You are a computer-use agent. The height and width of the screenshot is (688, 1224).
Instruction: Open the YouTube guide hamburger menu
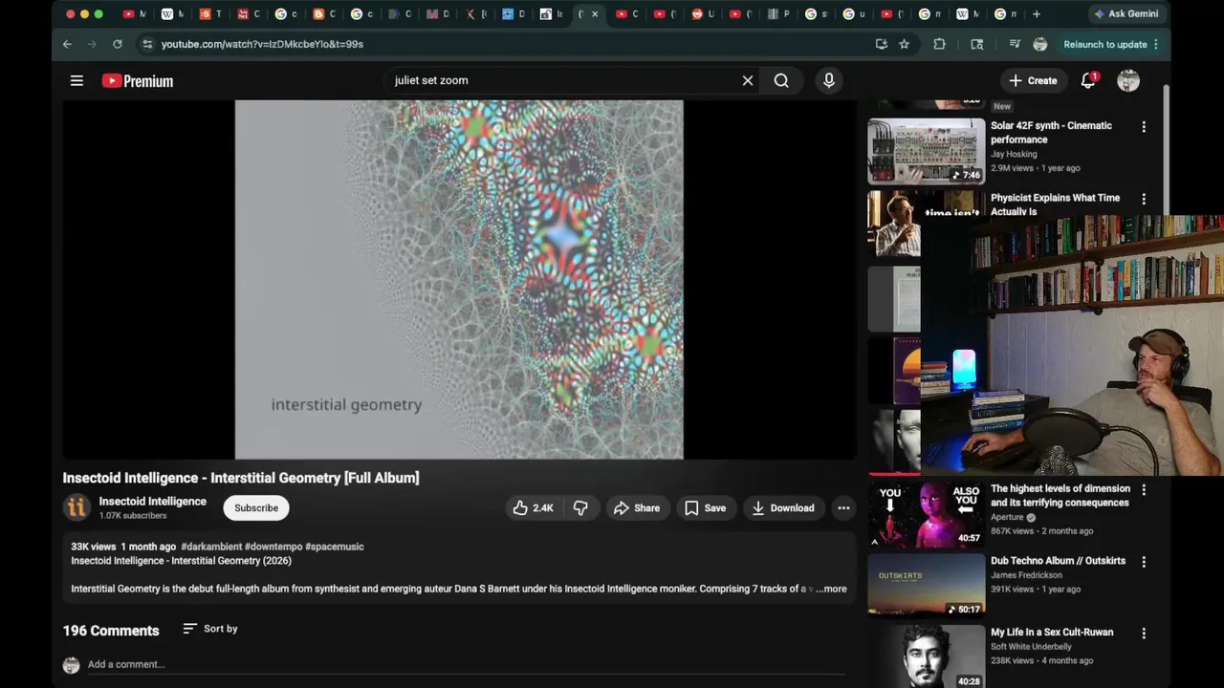[x=76, y=81]
